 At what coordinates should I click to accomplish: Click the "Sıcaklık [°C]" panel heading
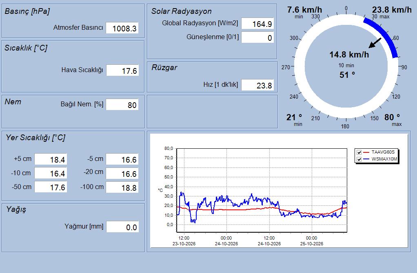[26, 48]
